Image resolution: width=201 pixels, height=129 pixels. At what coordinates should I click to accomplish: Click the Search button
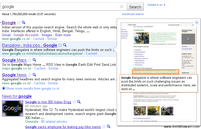pyautogui.click(x=135, y=7)
